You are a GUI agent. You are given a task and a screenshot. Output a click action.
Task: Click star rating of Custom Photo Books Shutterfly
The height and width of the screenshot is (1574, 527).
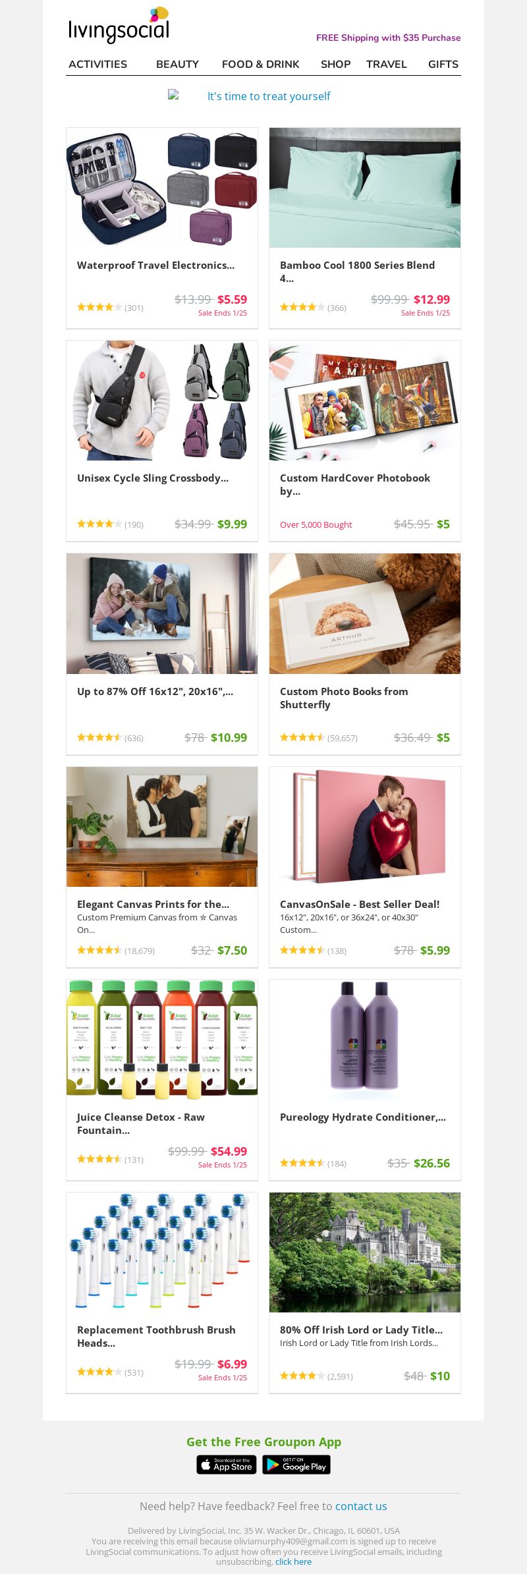pyautogui.click(x=302, y=737)
